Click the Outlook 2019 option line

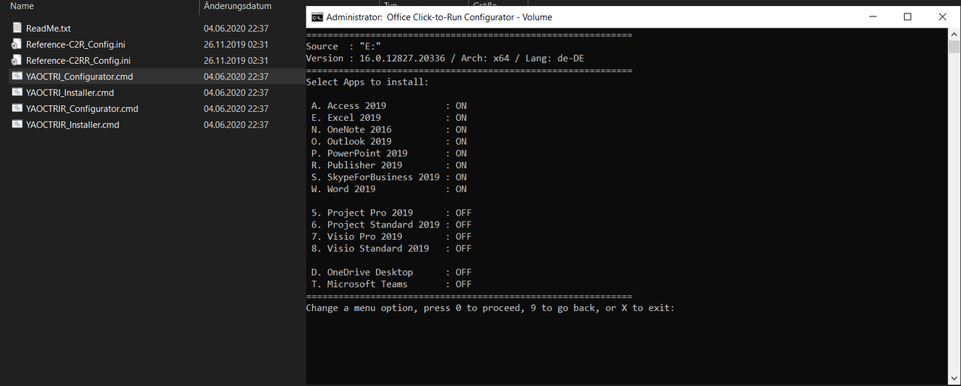tap(389, 141)
